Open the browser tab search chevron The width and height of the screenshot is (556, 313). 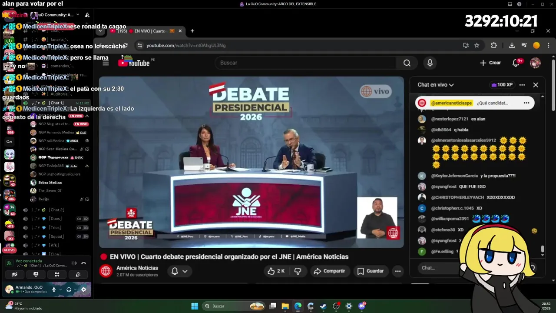(x=100, y=31)
